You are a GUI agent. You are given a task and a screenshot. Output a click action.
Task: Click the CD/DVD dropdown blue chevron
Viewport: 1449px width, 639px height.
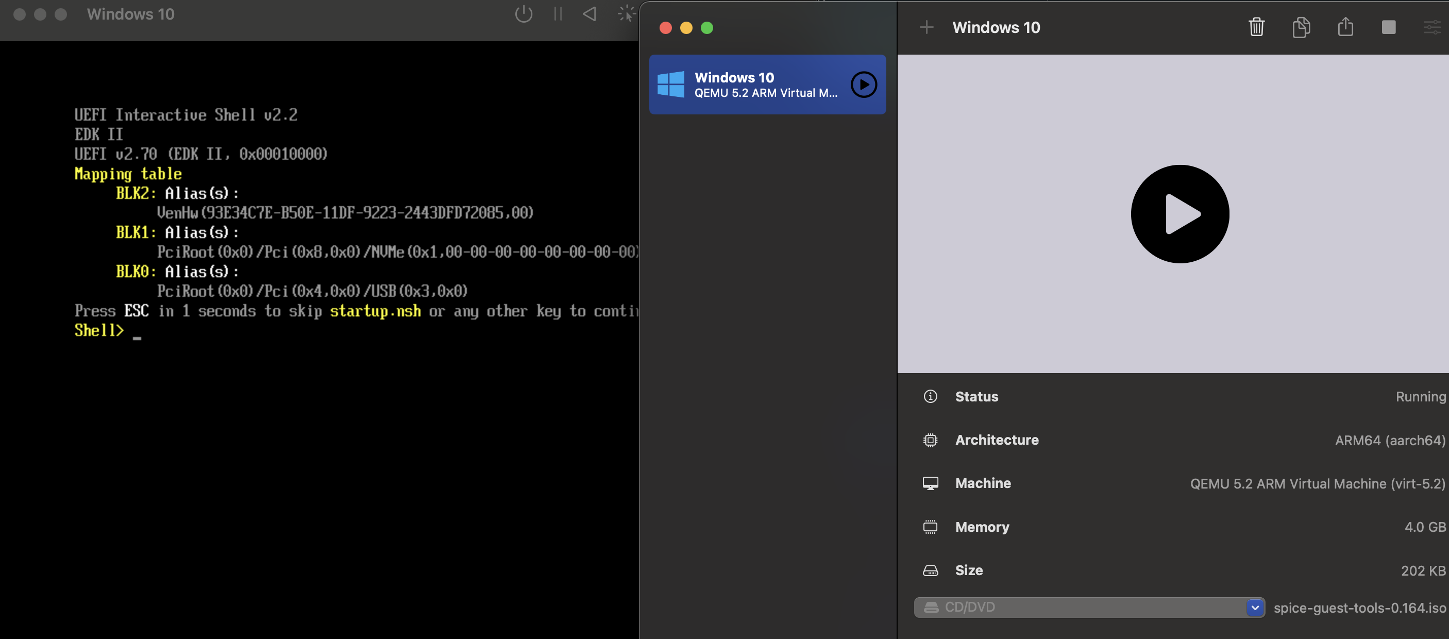click(1254, 608)
